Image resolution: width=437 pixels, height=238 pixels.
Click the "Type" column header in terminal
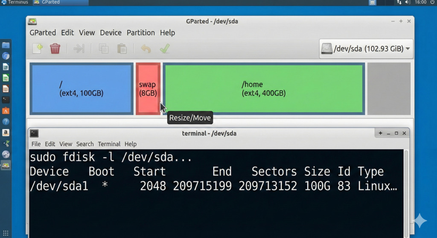coord(371,172)
